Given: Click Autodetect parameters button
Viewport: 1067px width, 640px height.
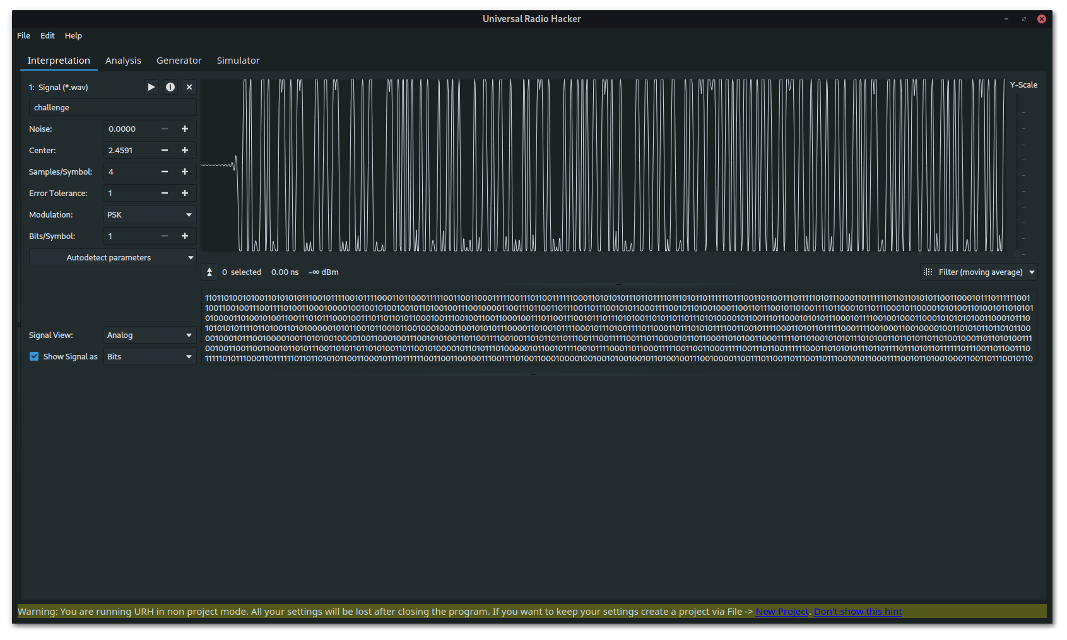Looking at the screenshot, I should (108, 257).
